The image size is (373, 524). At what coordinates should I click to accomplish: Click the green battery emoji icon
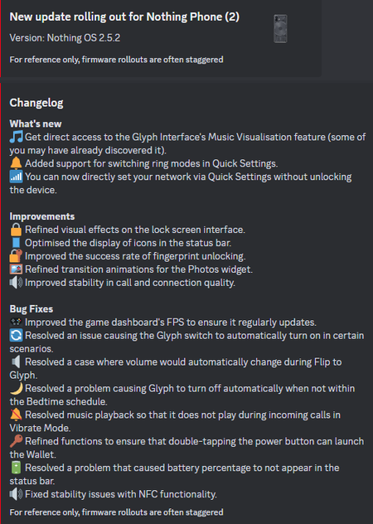point(16,468)
